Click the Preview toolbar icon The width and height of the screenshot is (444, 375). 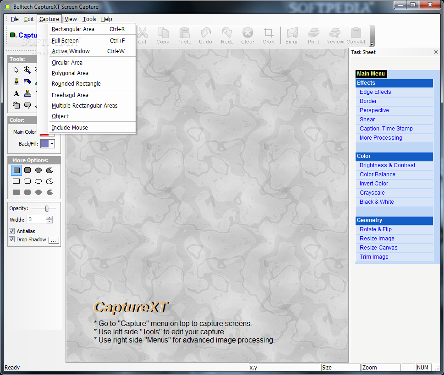334,36
